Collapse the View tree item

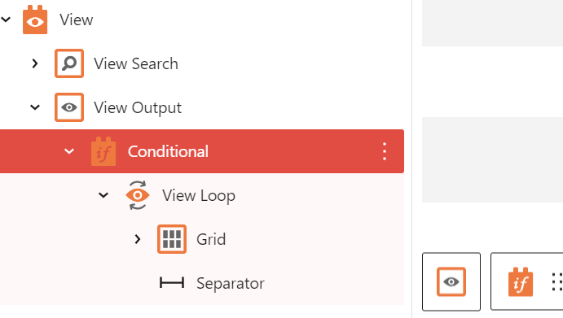point(6,20)
